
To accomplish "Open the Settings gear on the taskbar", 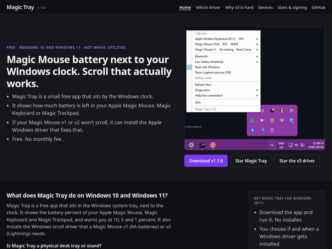I will click(x=191, y=145).
